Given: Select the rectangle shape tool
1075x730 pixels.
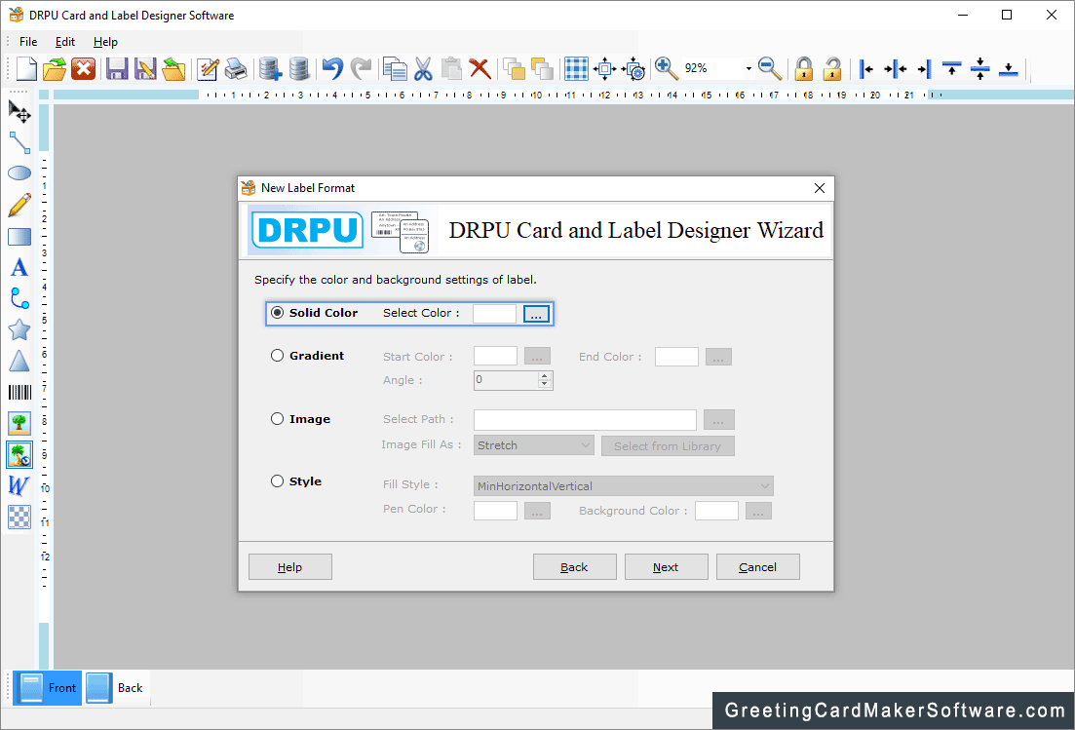Looking at the screenshot, I should [19, 237].
